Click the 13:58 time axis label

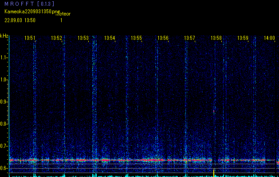click(216, 38)
